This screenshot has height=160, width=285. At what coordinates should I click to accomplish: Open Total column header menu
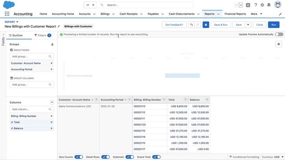[185, 100]
